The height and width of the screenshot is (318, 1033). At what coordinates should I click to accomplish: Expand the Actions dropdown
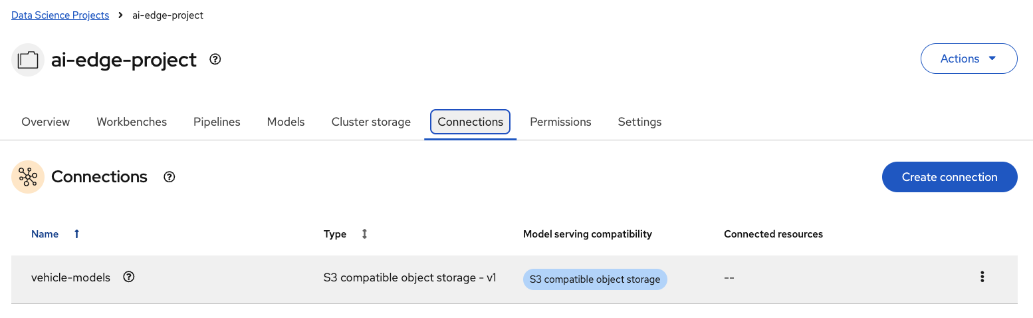[x=969, y=59]
